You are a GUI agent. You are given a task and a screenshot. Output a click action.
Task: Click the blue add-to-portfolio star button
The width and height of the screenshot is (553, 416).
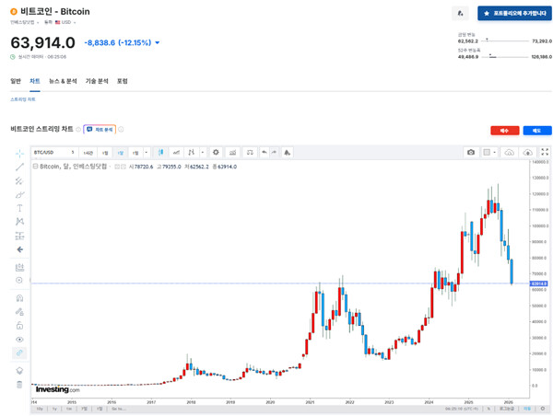(x=514, y=14)
